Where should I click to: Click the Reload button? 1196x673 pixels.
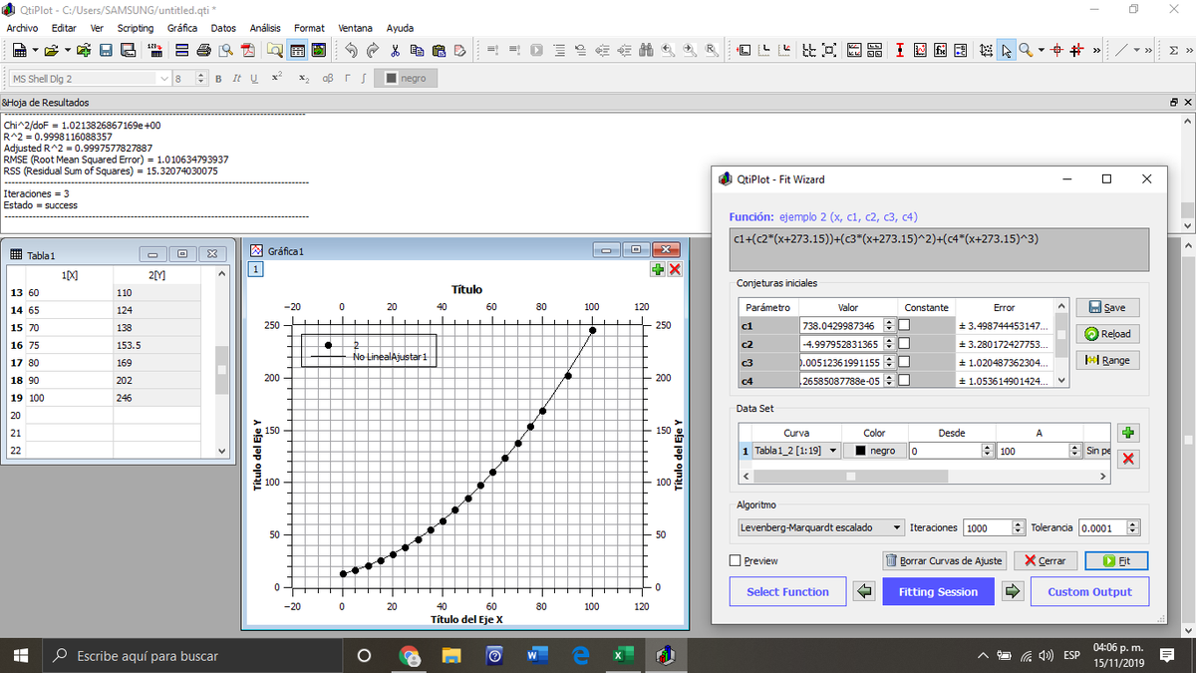(x=1106, y=334)
